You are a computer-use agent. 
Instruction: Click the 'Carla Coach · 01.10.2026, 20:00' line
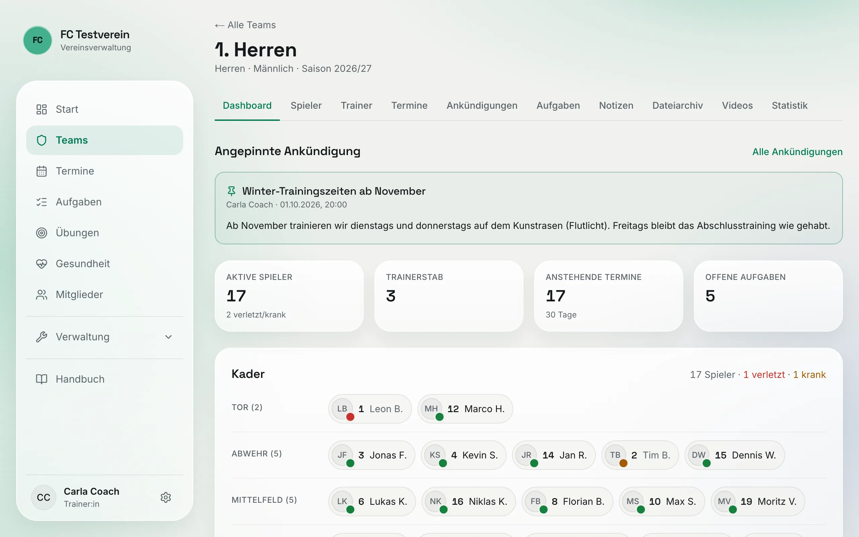tap(287, 205)
